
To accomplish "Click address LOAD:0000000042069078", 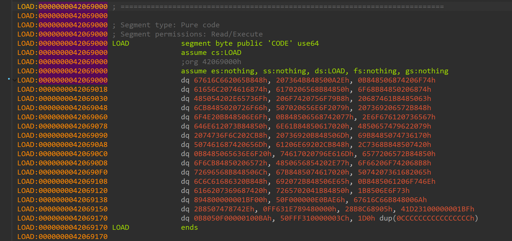I will pos(62,126).
